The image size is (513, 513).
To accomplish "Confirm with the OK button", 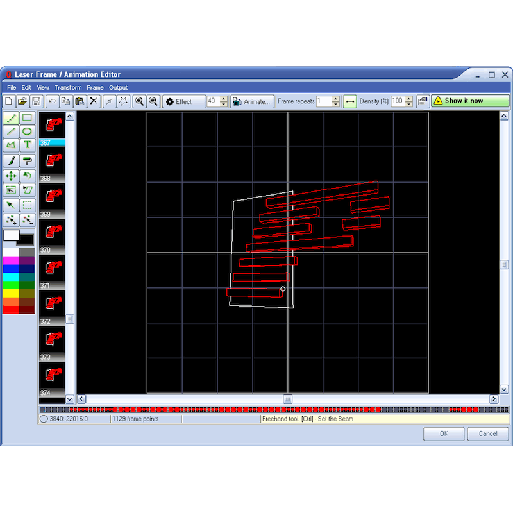I will coord(444,433).
